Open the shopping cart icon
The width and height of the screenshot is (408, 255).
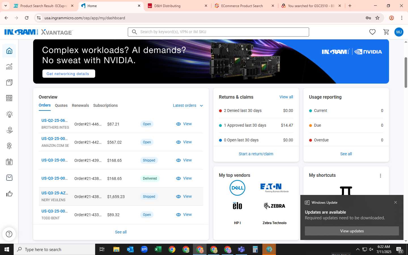386,32
